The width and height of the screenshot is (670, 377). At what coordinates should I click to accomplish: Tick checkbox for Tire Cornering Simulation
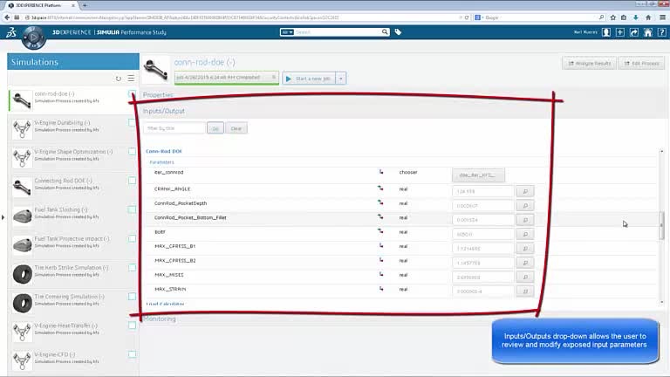(132, 296)
